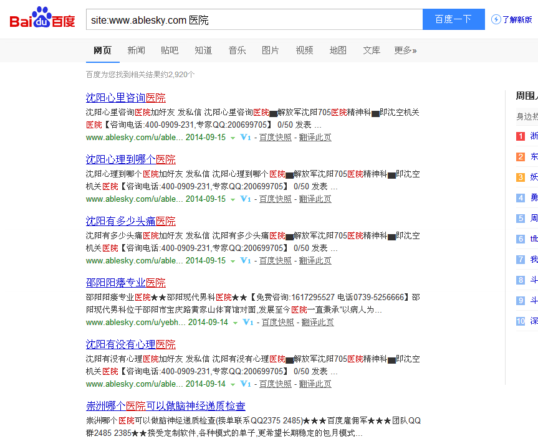The height and width of the screenshot is (439, 538).
Task: Switch to the 新闻 tab
Action: click(136, 50)
